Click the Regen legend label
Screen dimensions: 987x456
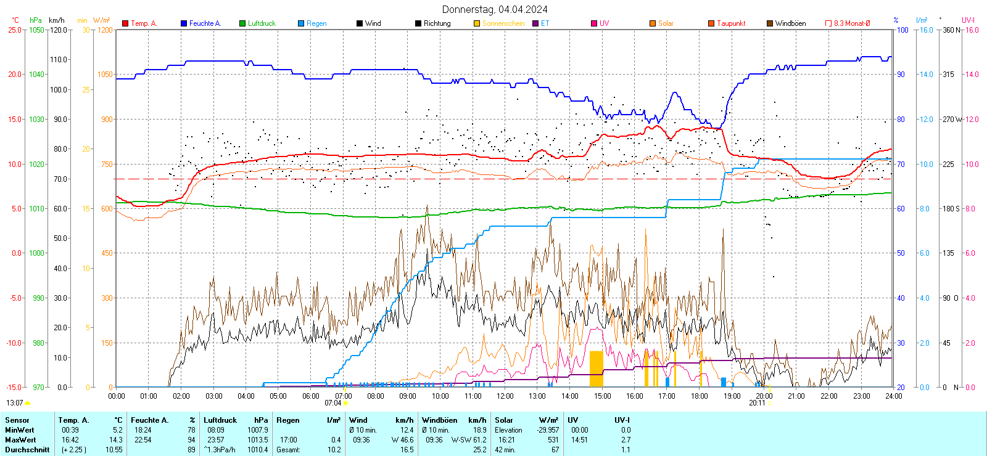[x=316, y=23]
